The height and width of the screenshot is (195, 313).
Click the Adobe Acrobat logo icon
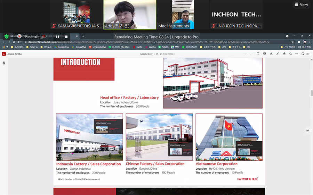(4, 54)
